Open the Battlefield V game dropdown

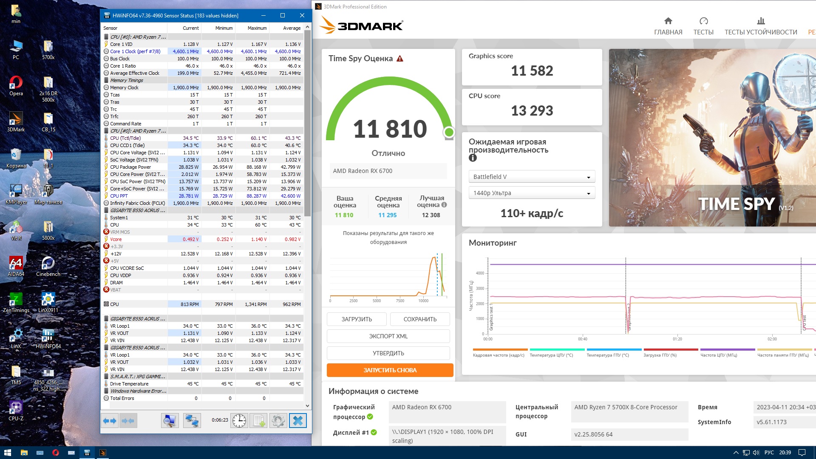(x=531, y=177)
